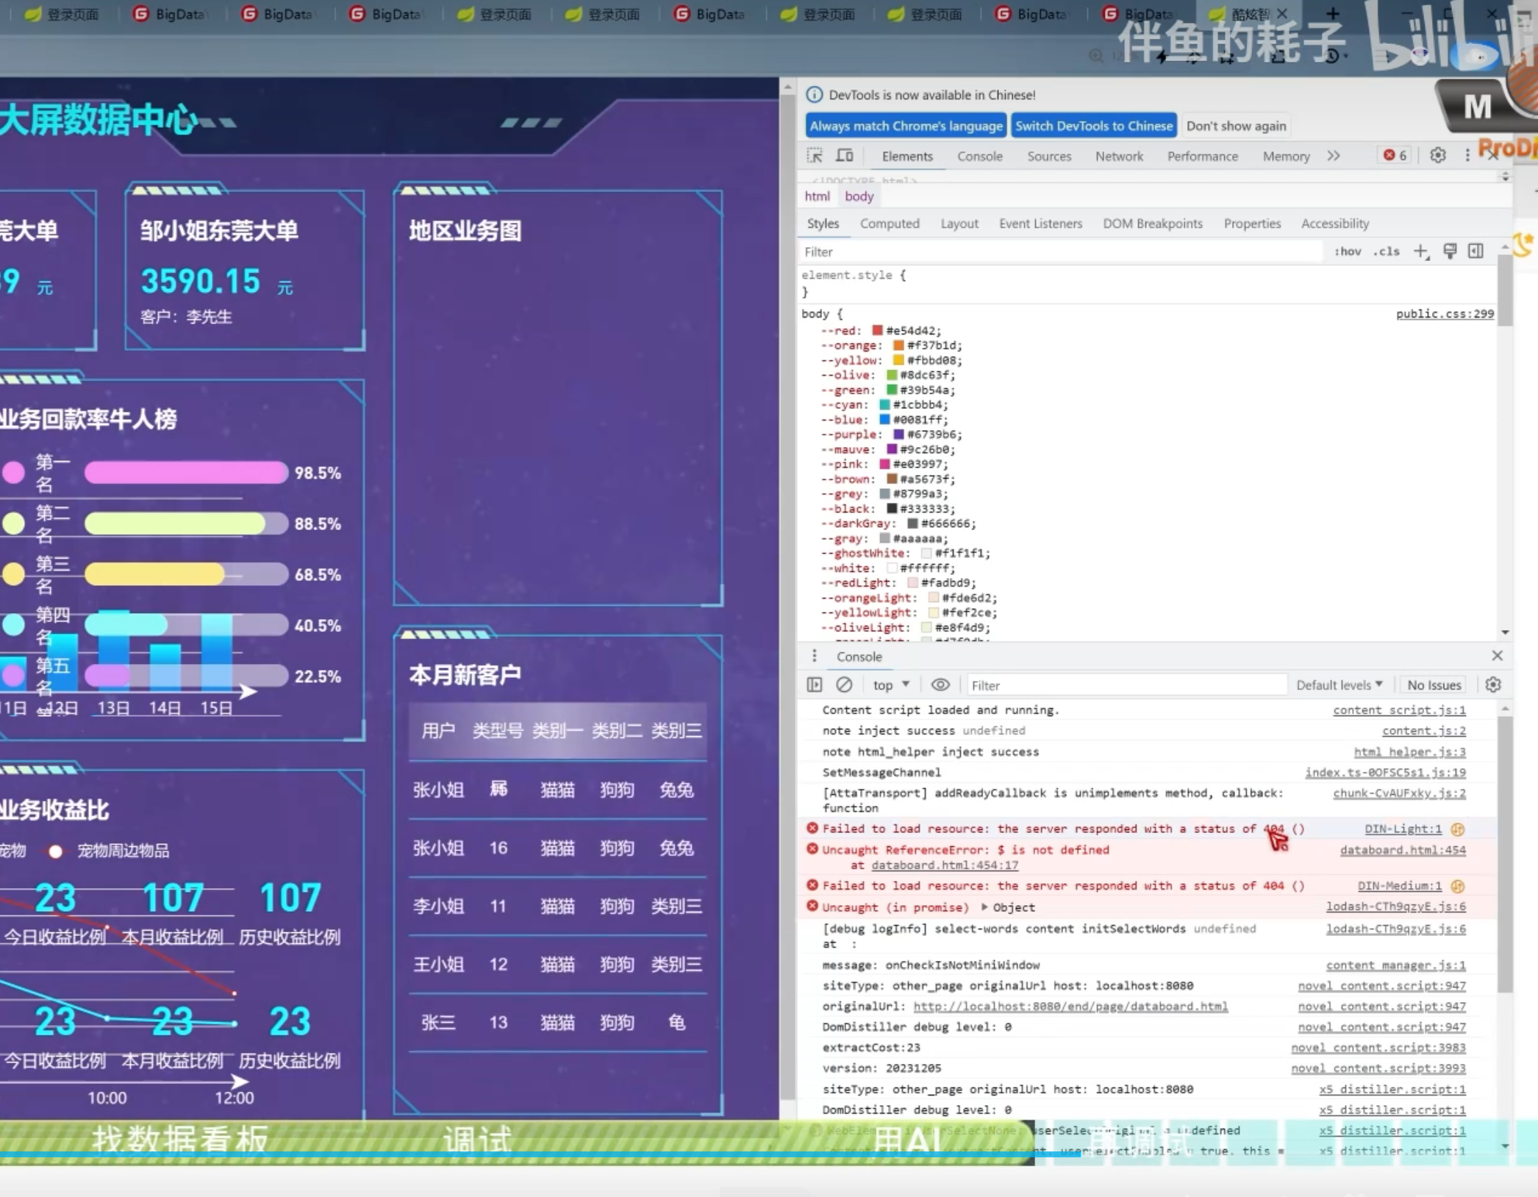Click the console Filter input field

tap(1125, 685)
